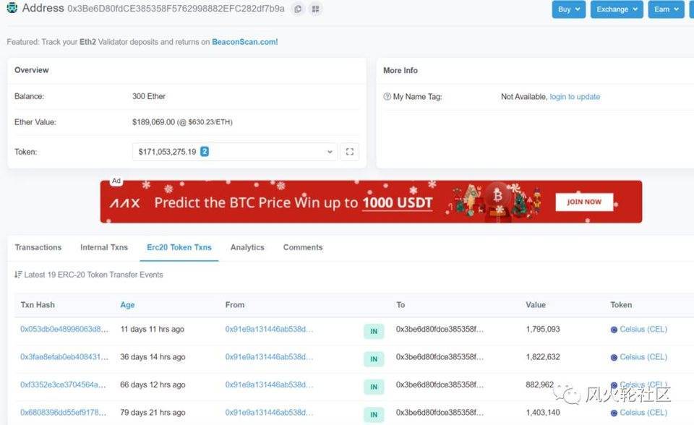The image size is (694, 425).
Task: Click the Token column header
Action: click(x=621, y=305)
